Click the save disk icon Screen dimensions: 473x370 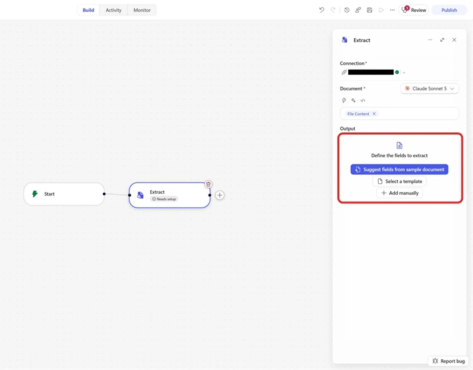pyautogui.click(x=369, y=10)
